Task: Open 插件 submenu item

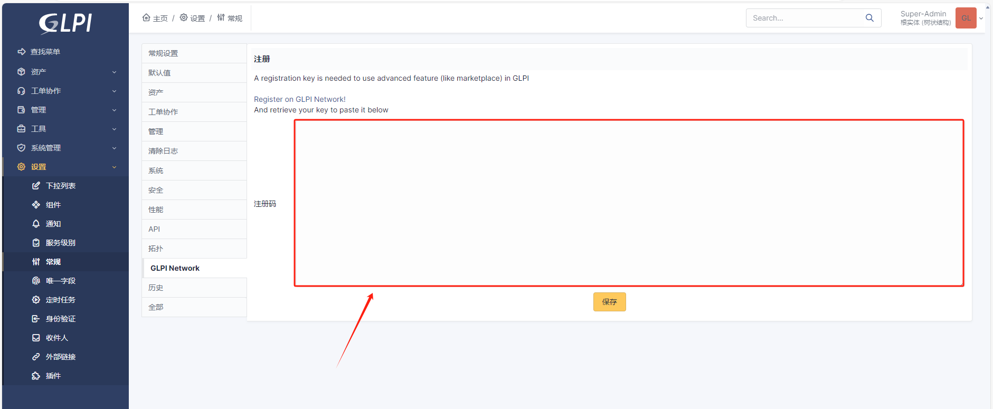Action: coord(65,376)
